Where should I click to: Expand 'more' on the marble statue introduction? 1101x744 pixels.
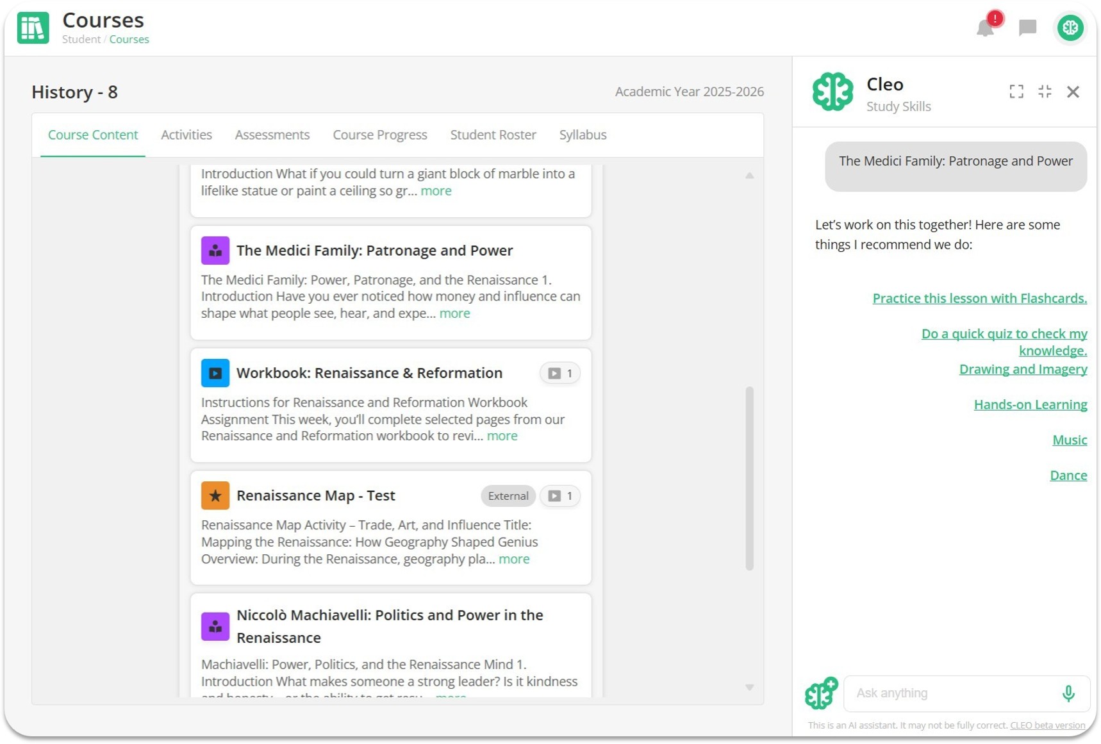pos(436,191)
